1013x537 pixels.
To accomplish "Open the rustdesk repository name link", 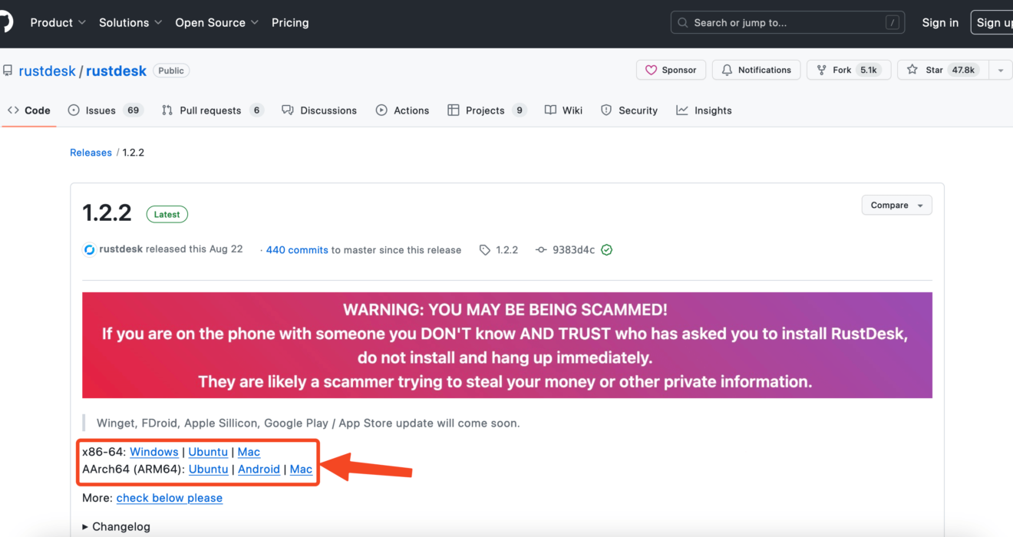I will pos(116,71).
